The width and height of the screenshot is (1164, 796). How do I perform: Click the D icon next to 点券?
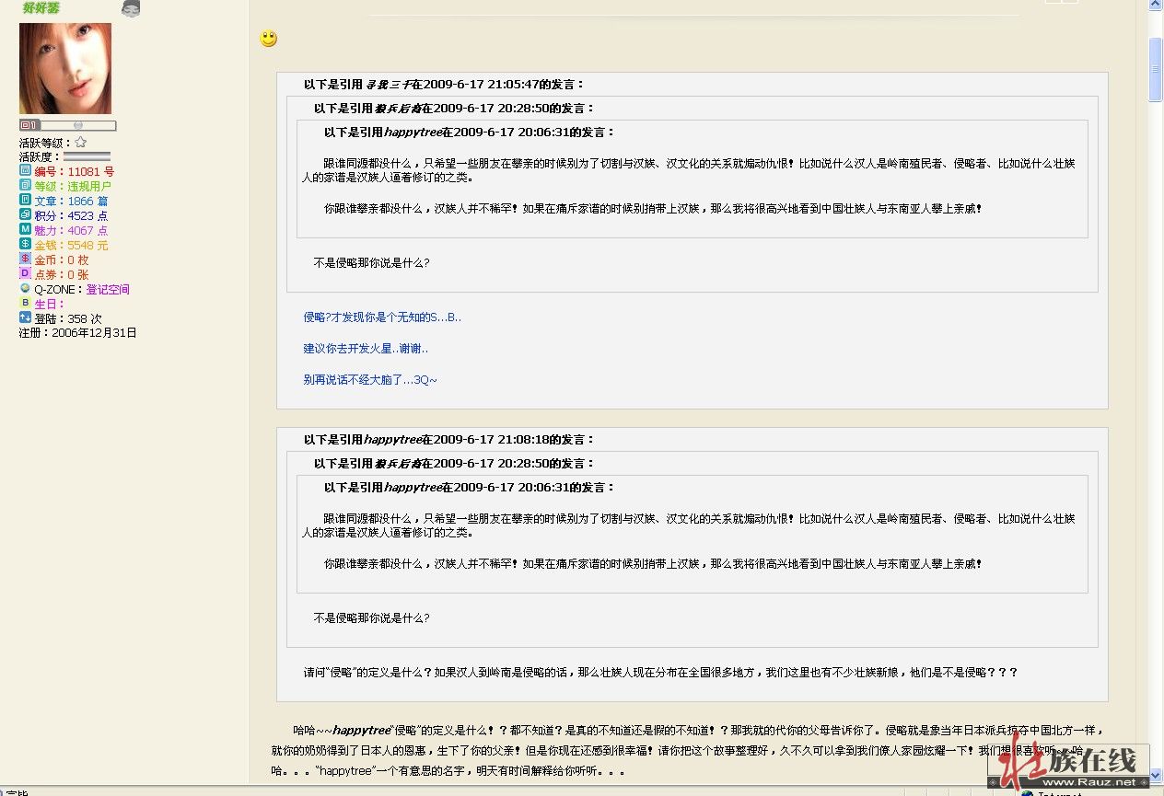pos(26,274)
